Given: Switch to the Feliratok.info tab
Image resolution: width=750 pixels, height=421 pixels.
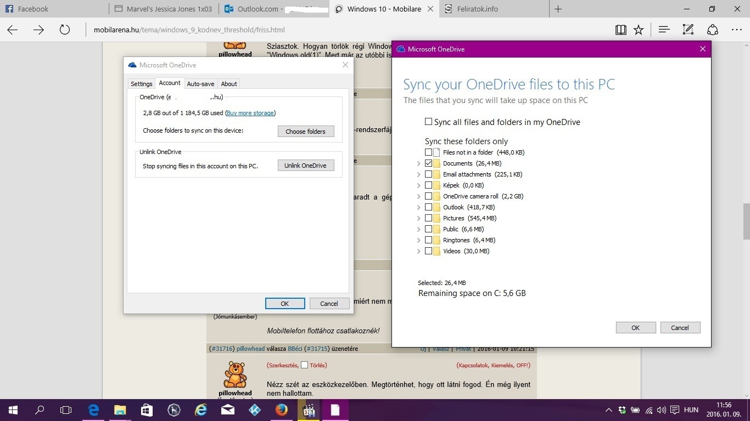Looking at the screenshot, I should click(494, 9).
